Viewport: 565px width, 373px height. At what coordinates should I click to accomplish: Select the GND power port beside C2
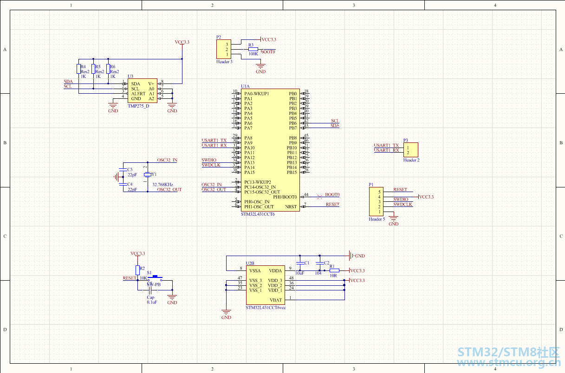356,256
